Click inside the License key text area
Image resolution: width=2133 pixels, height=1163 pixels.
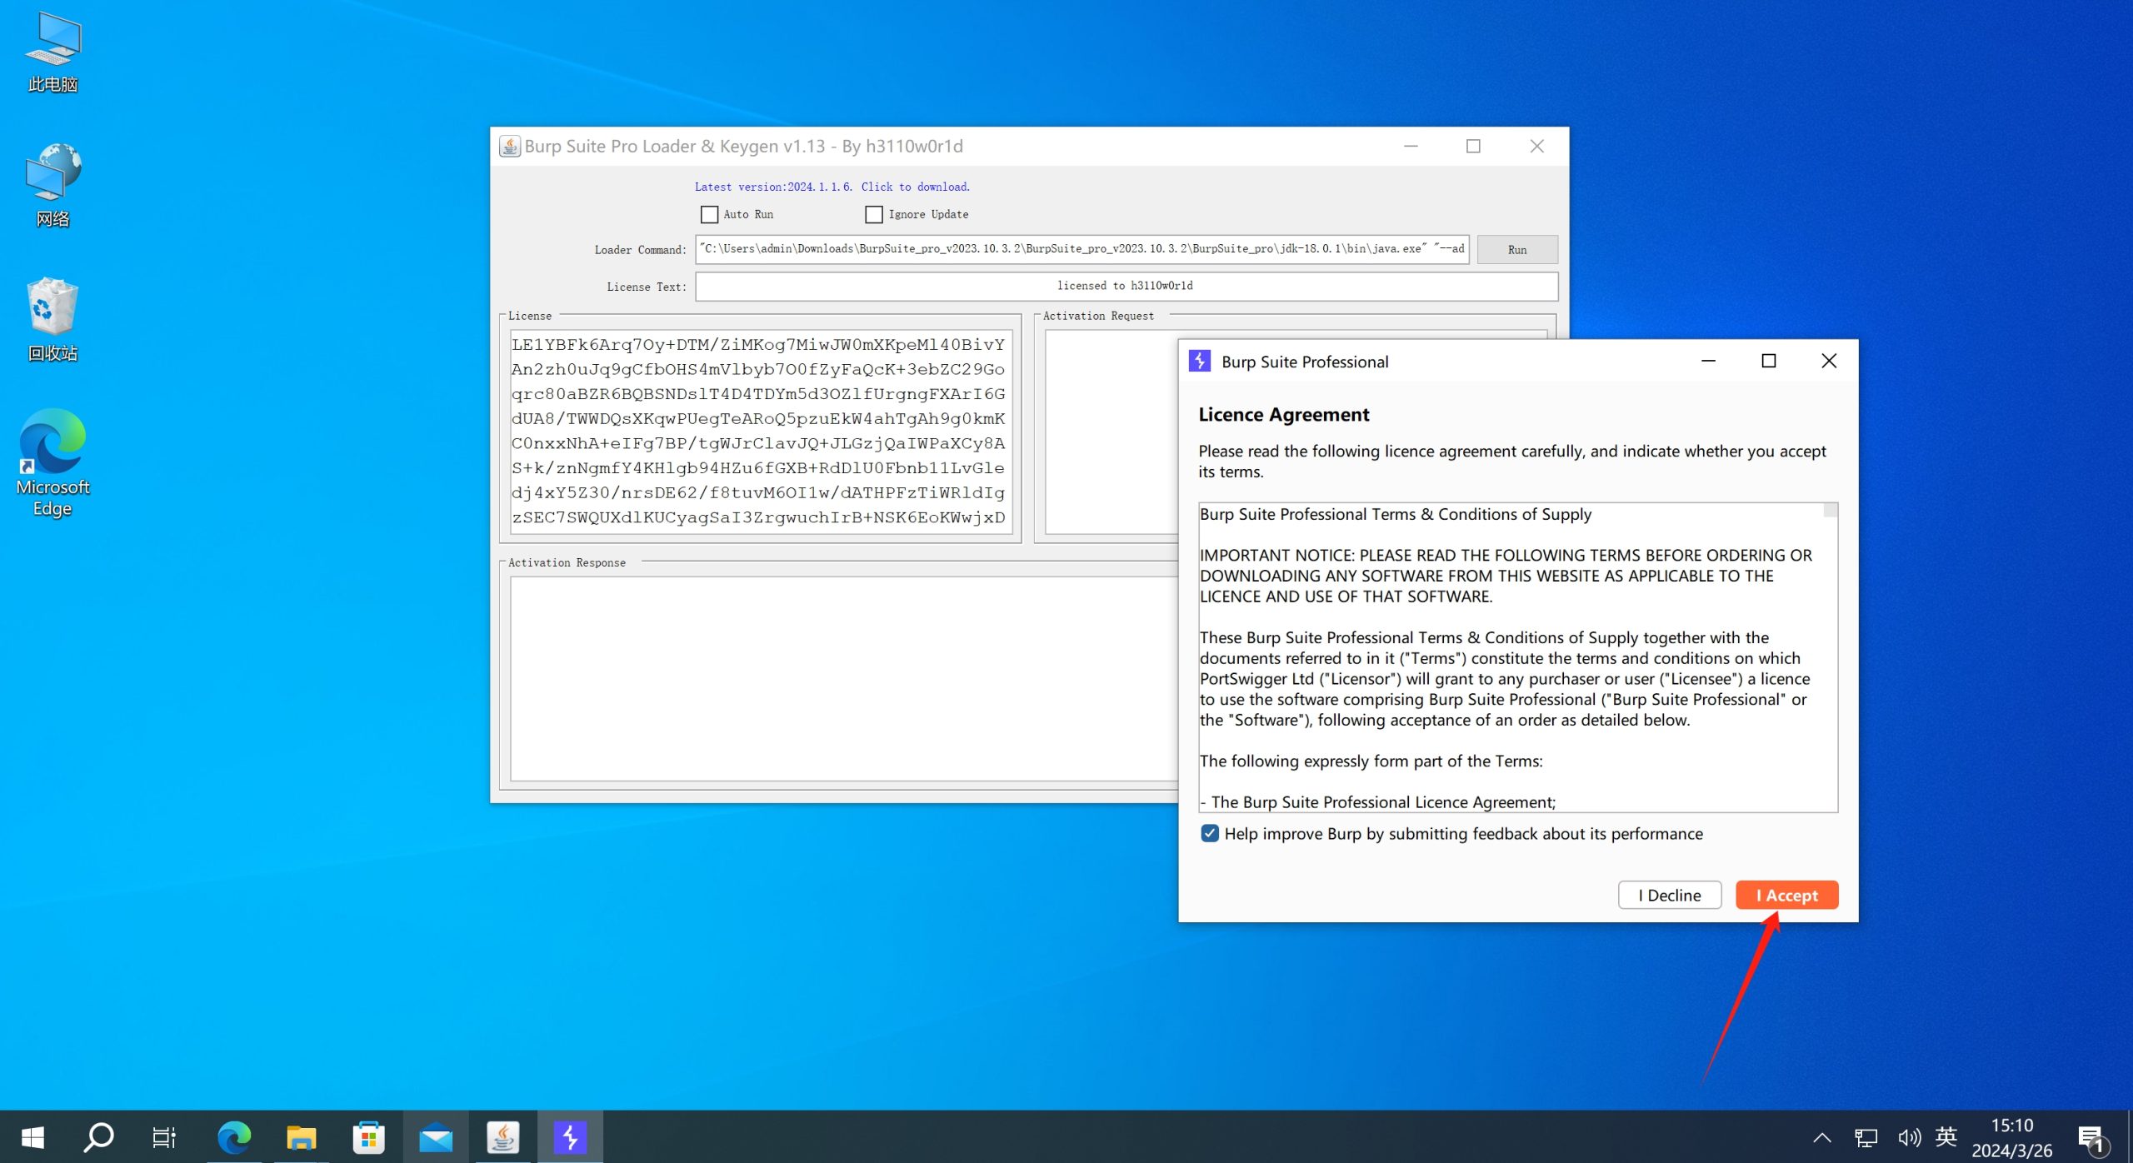(x=760, y=431)
